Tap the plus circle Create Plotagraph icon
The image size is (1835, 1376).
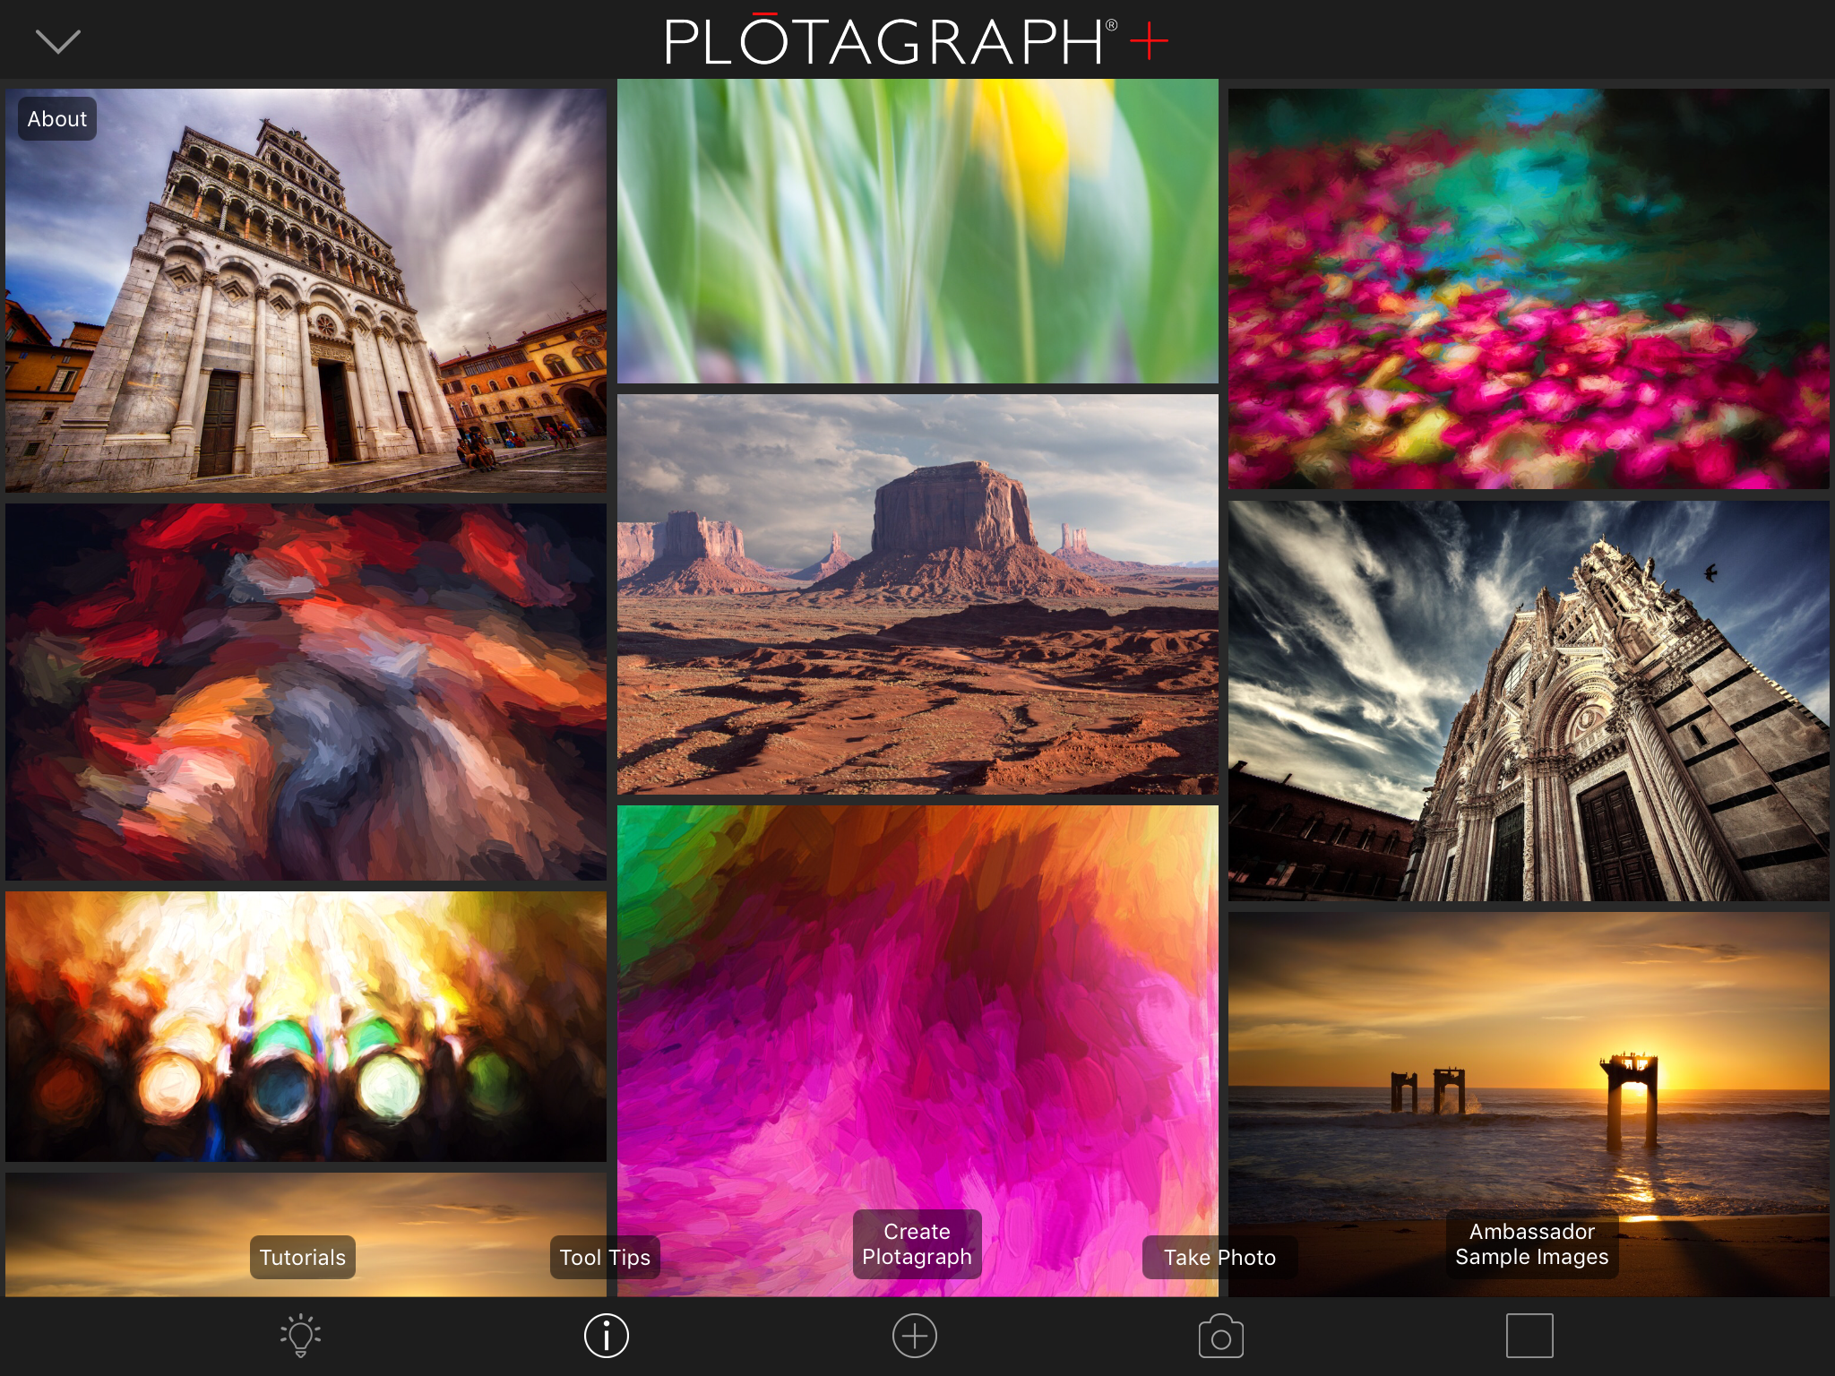915,1336
